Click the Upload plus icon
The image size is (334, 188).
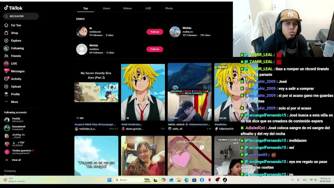6,86
